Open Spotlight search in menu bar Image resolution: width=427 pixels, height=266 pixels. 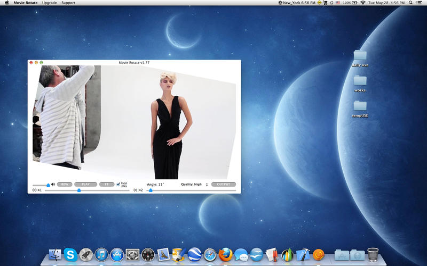[x=410, y=3]
